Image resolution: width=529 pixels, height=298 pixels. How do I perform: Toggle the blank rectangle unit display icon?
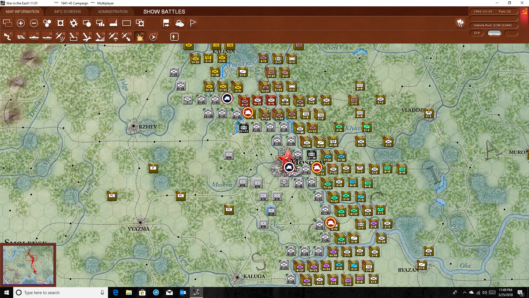click(126, 23)
